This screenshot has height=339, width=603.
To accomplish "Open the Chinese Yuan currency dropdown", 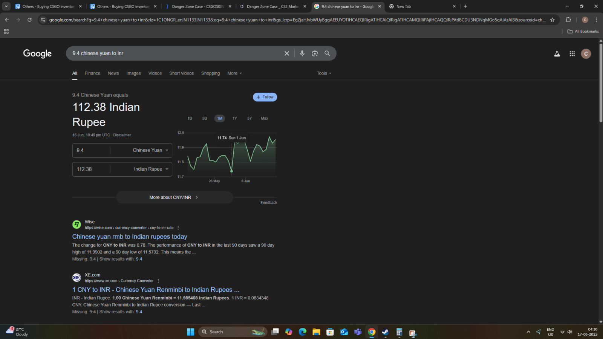I will (150, 150).
